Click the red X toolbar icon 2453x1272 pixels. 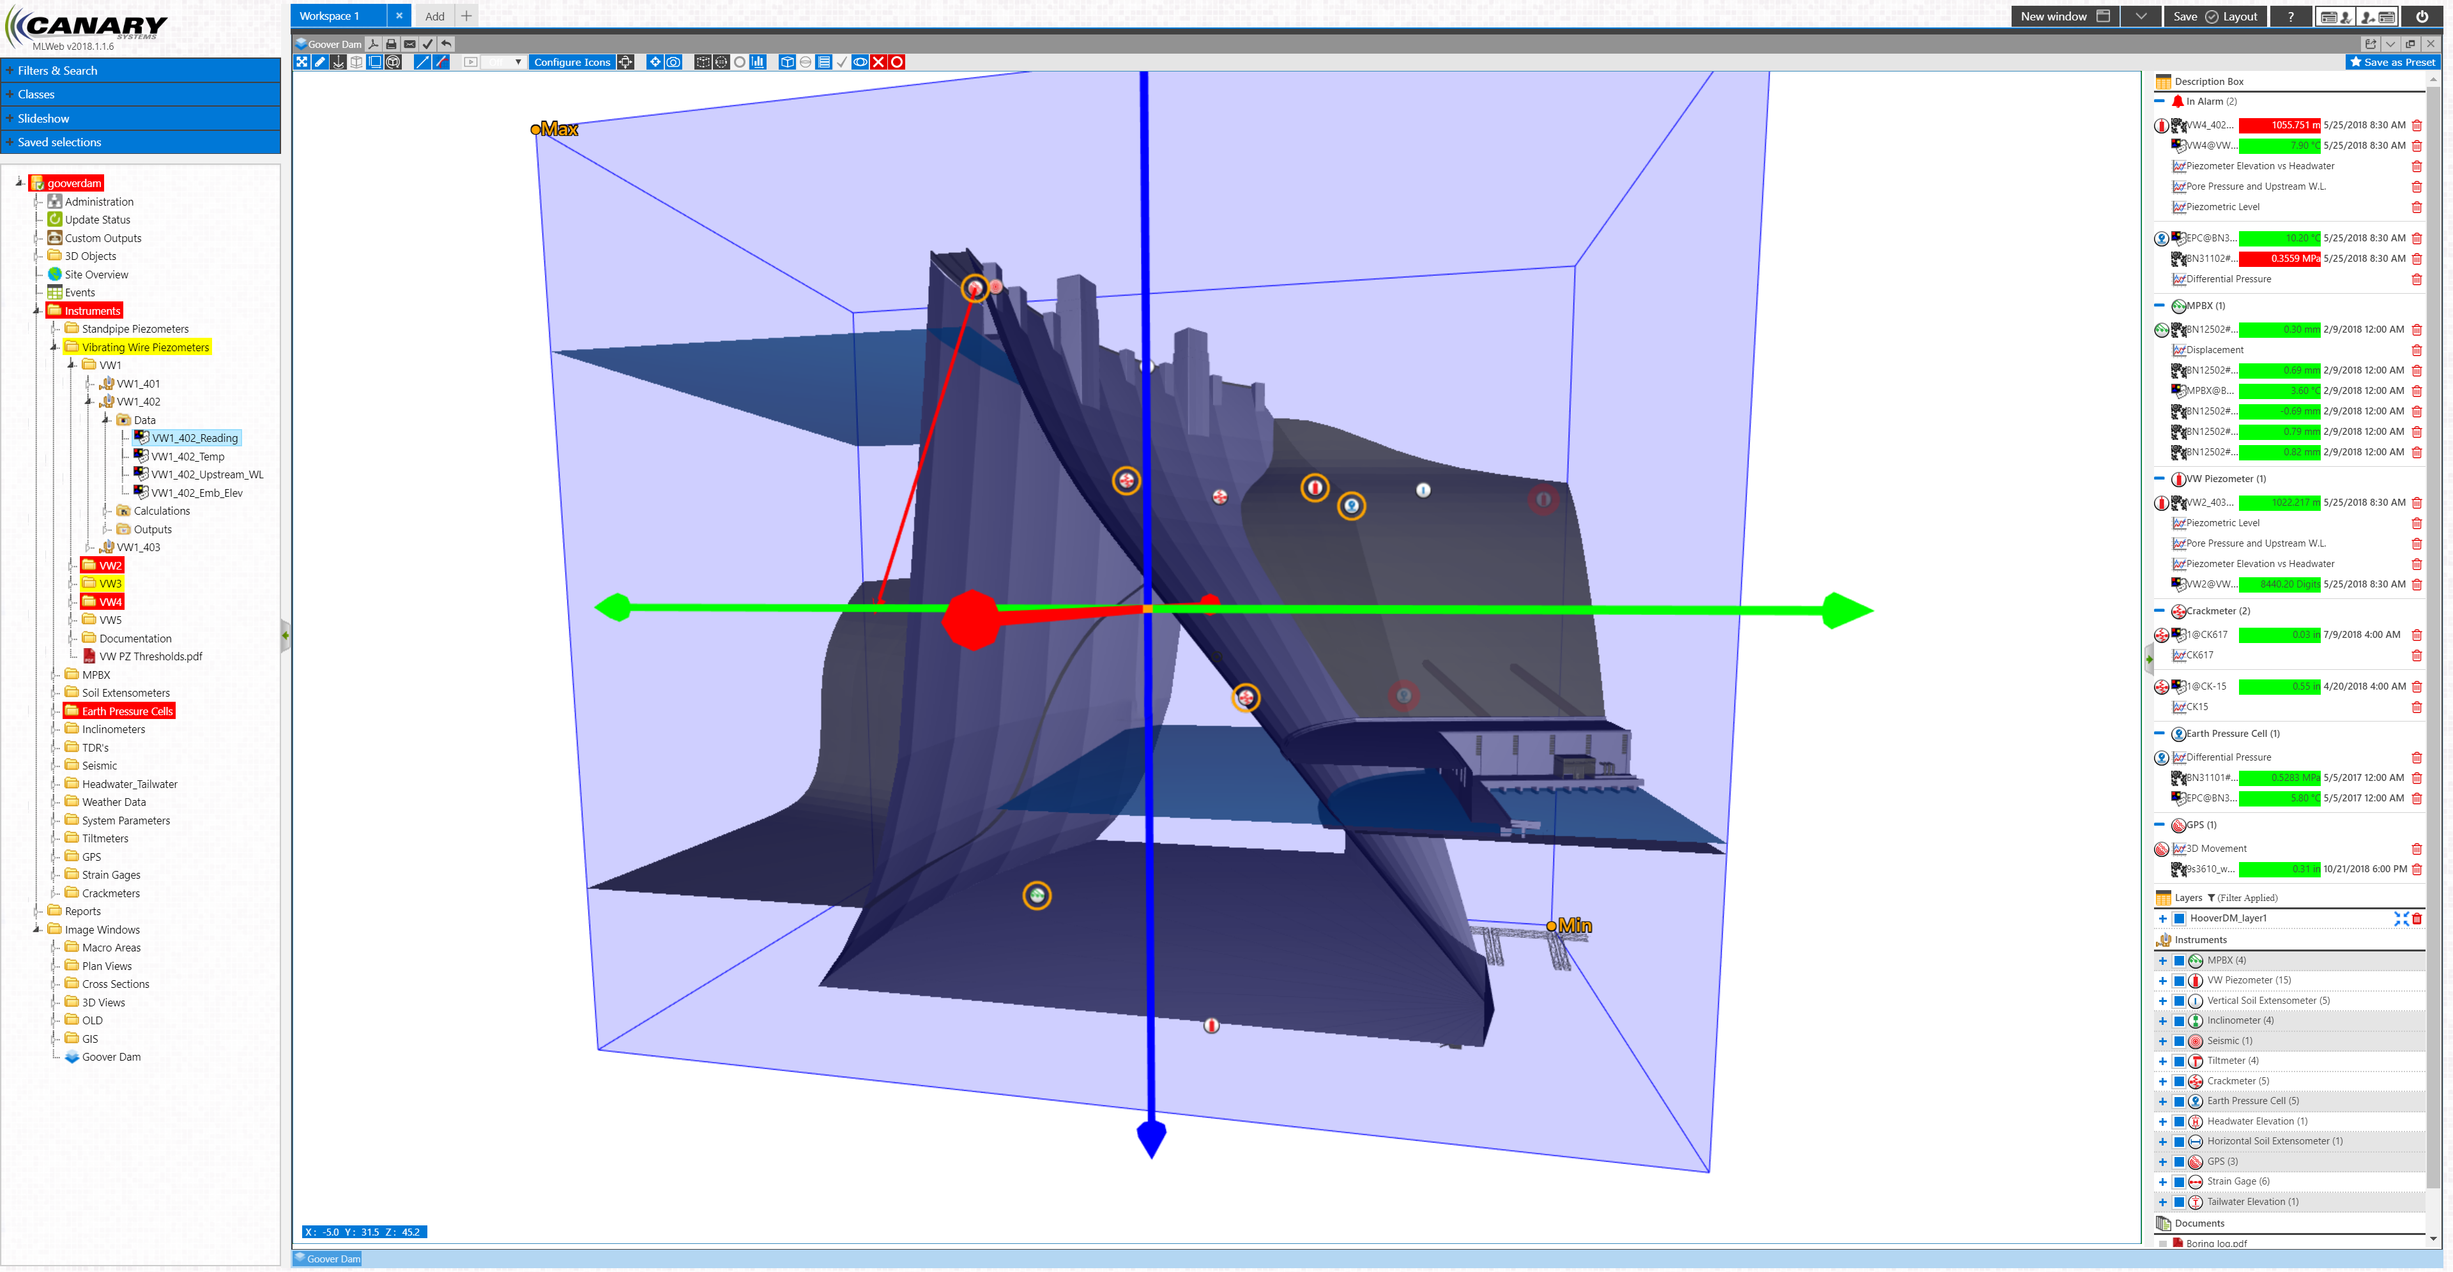click(879, 62)
